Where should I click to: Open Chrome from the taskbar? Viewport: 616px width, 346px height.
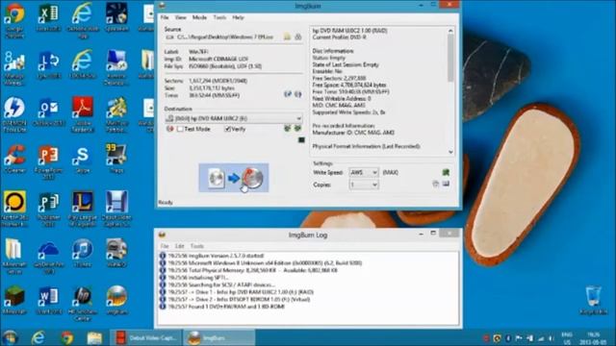pos(66,337)
